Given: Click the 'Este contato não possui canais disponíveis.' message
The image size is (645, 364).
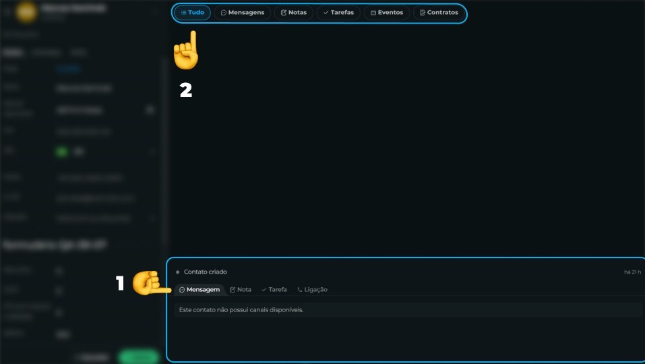Looking at the screenshot, I should point(241,309).
